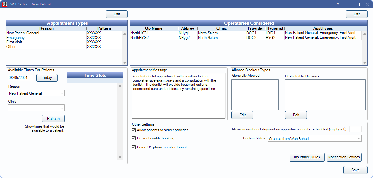Uncheck Prevent double booking
Image resolution: width=373 pixels, height=178 pixels.
click(134, 138)
